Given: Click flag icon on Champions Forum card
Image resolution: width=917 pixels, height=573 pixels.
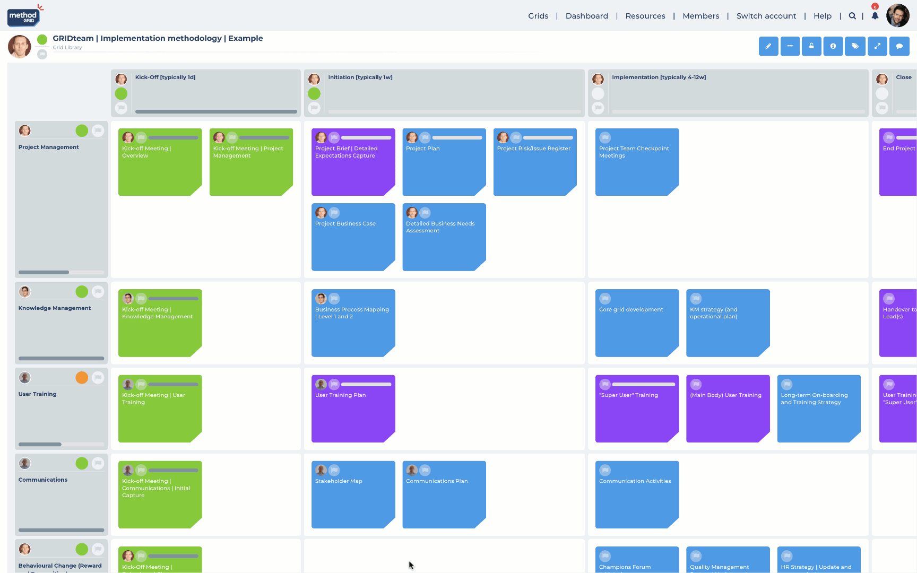Looking at the screenshot, I should coord(605,556).
